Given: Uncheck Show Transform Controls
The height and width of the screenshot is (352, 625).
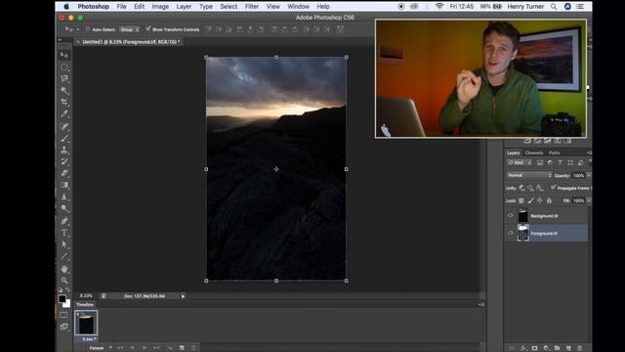Looking at the screenshot, I should [x=148, y=28].
